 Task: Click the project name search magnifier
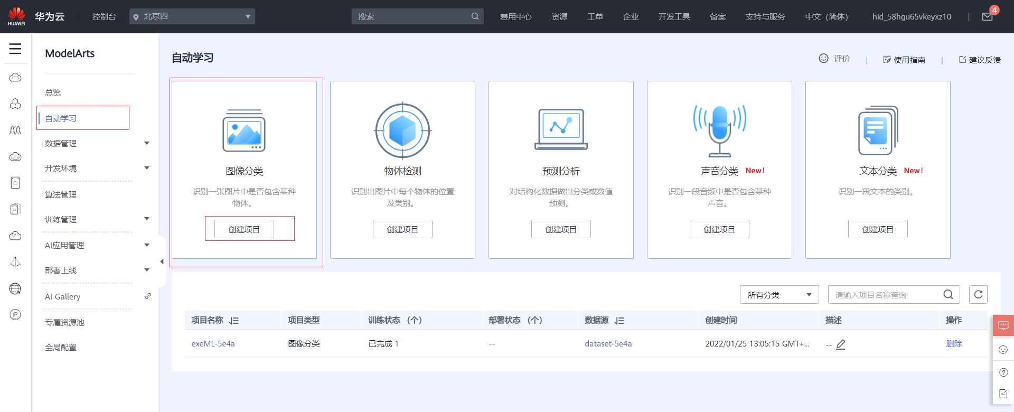pos(948,294)
